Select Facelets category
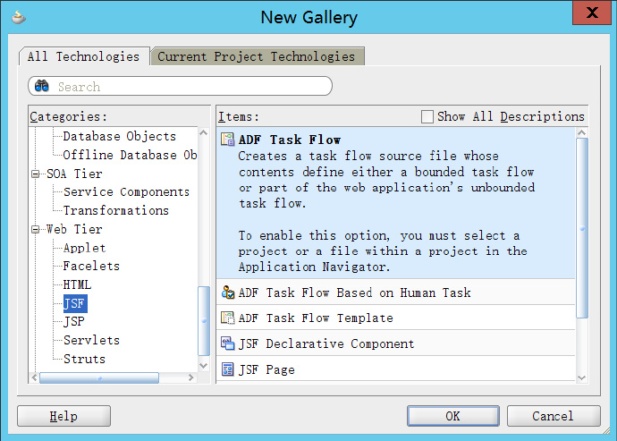The height and width of the screenshot is (441, 617). point(91,267)
